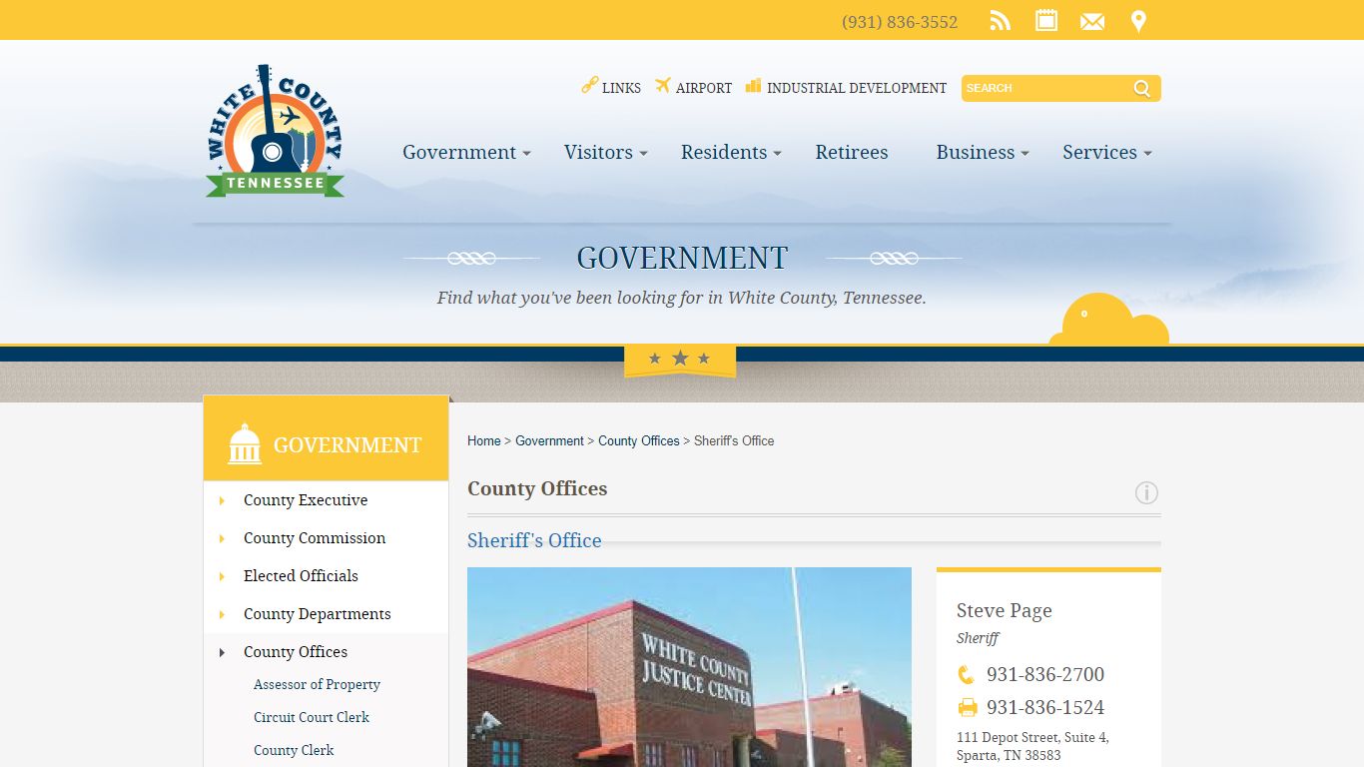This screenshot has height=767, width=1364.
Task: Click the Sheriff's Office heading
Action: (534, 540)
